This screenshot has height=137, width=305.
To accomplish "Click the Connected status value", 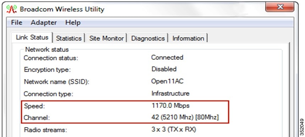I will 167,58.
